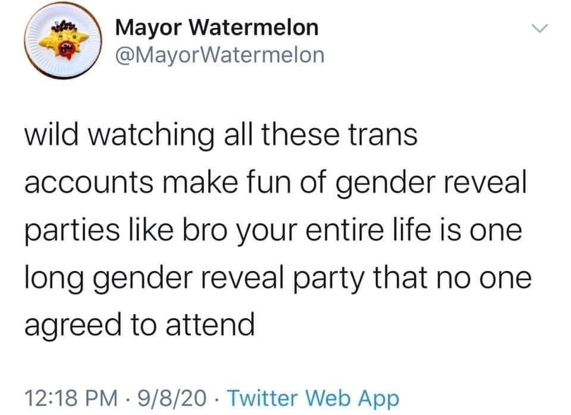571x415 pixels.
Task: Open the Mayor Watermelon display name
Action: tap(217, 27)
